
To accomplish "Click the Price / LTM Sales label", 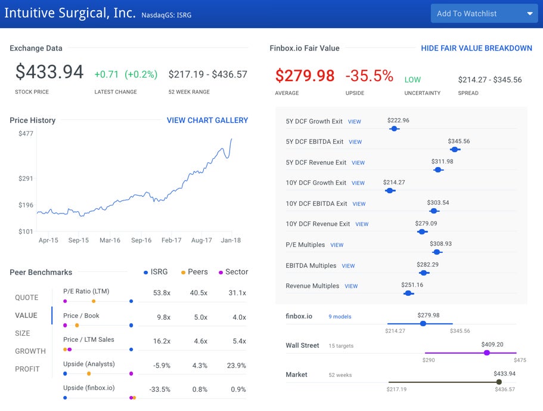I will click(x=89, y=339).
